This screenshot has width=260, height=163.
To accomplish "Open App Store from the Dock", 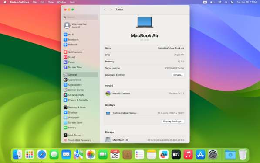I will click(200, 155).
